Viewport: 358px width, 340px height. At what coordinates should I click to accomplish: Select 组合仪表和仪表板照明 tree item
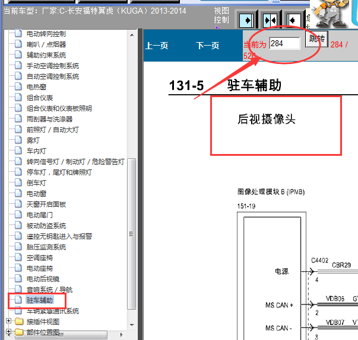[59, 108]
